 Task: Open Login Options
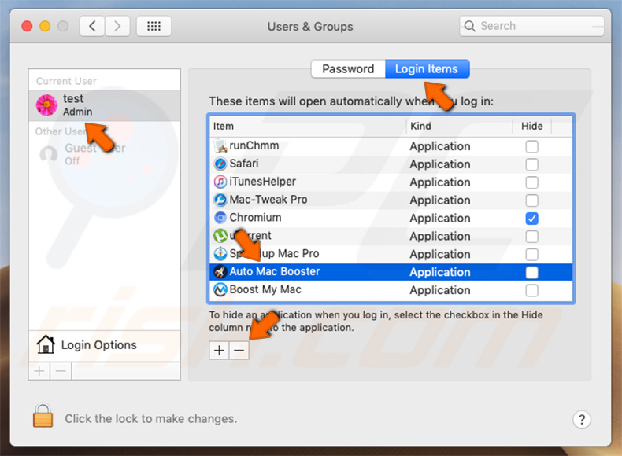pyautogui.click(x=105, y=345)
